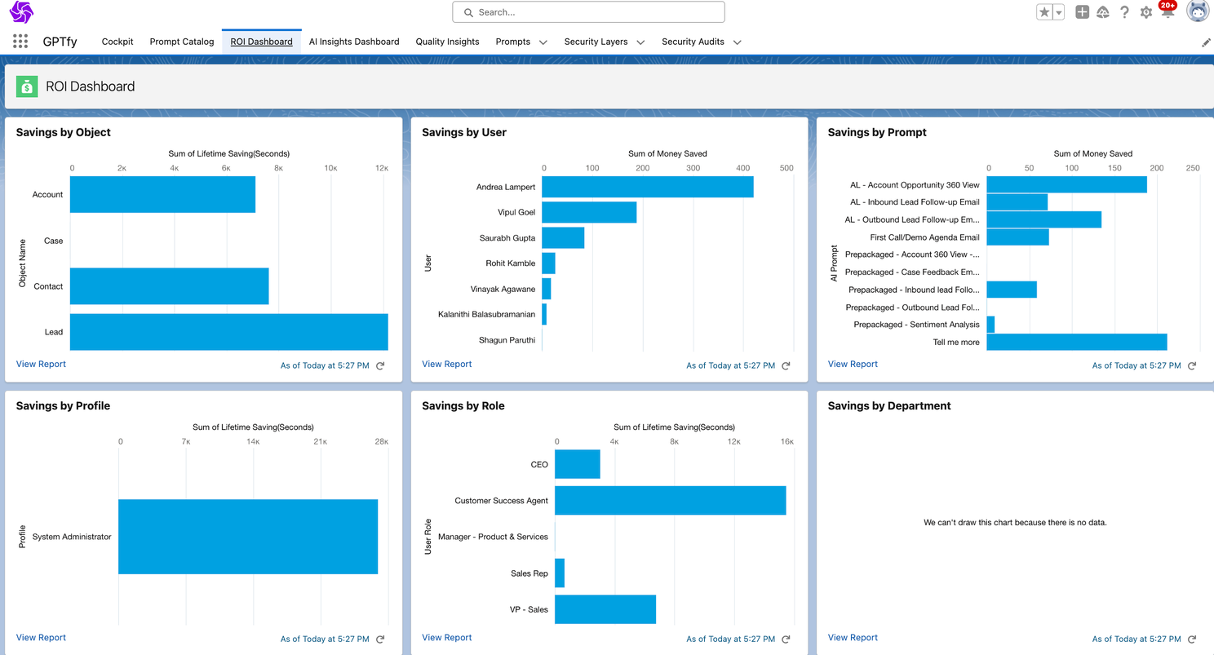Open the AI Insights Dashboard tab
Image resolution: width=1214 pixels, height=655 pixels.
click(354, 42)
